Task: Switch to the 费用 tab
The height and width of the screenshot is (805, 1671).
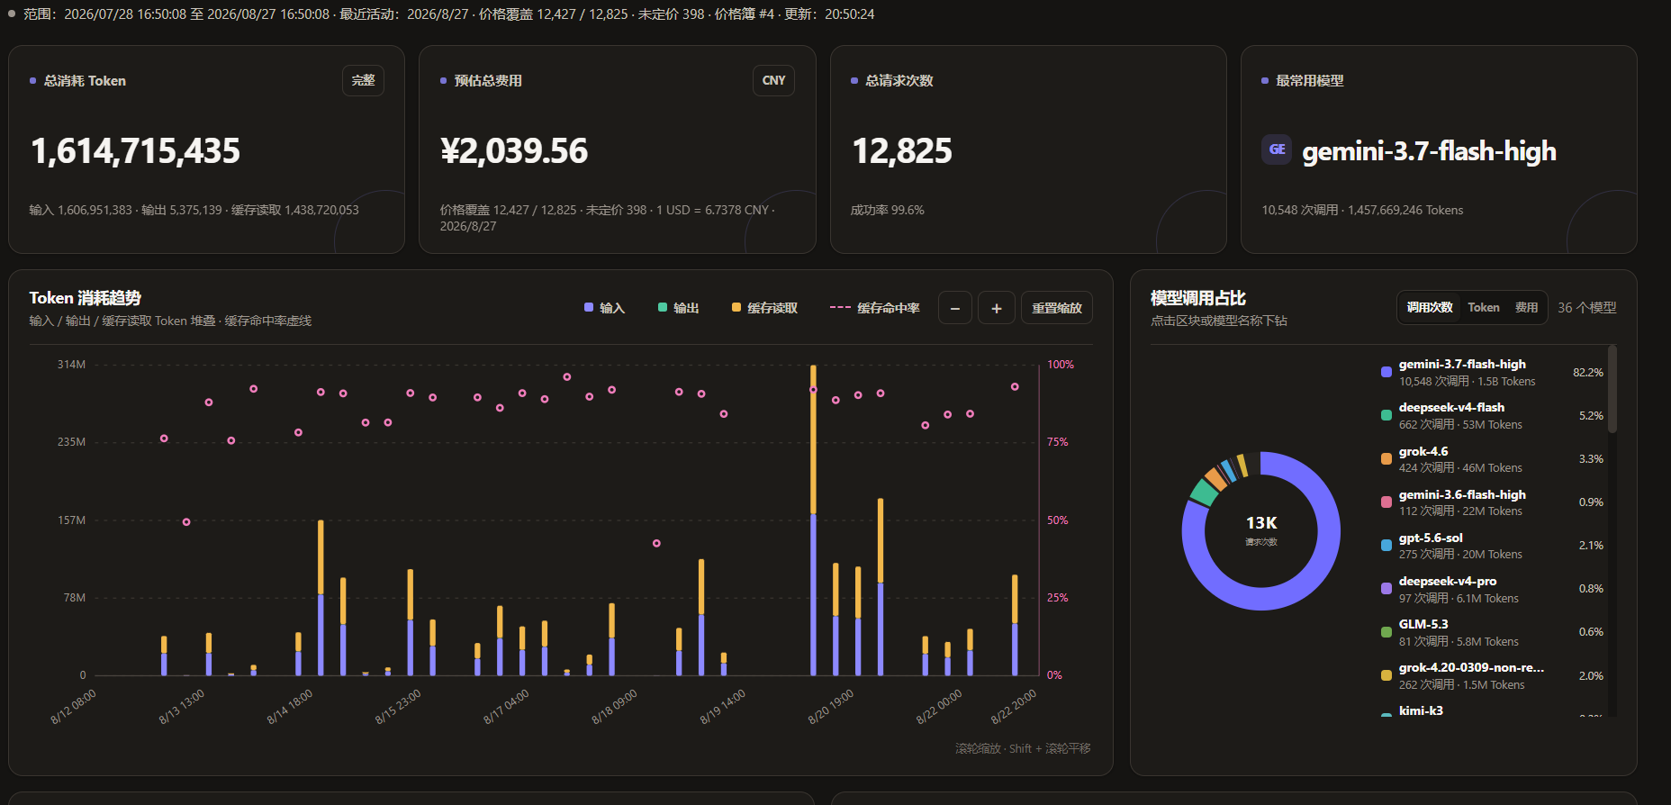Action: pyautogui.click(x=1526, y=308)
